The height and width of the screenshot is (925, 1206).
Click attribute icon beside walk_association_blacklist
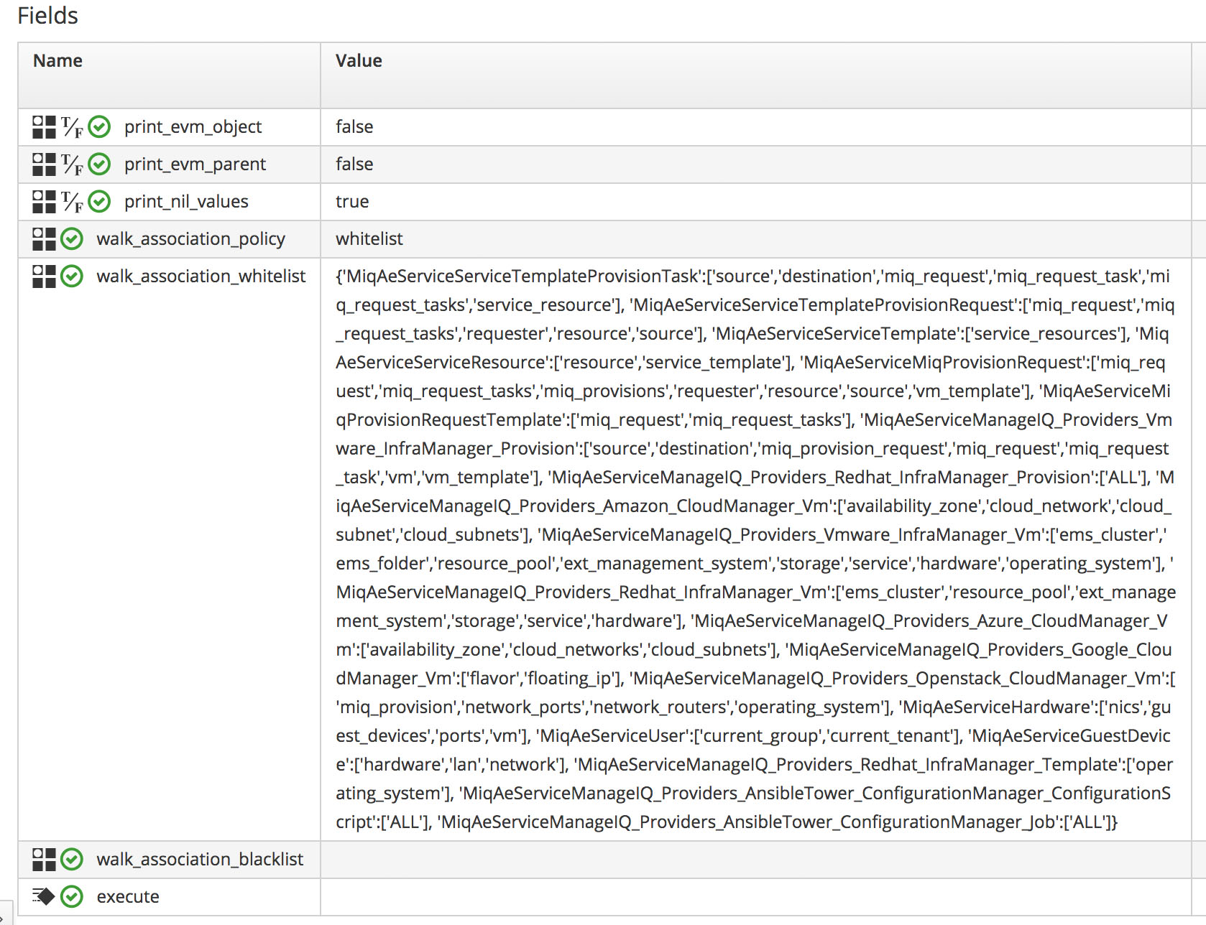tap(44, 860)
